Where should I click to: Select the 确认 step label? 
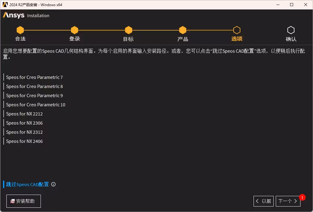[291, 39]
